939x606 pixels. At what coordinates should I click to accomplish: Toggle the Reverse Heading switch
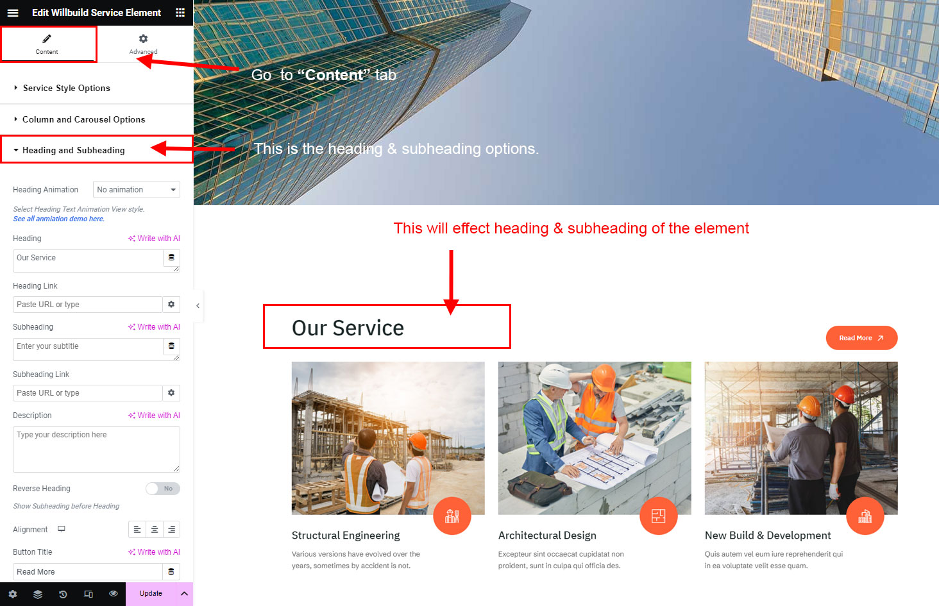[163, 489]
